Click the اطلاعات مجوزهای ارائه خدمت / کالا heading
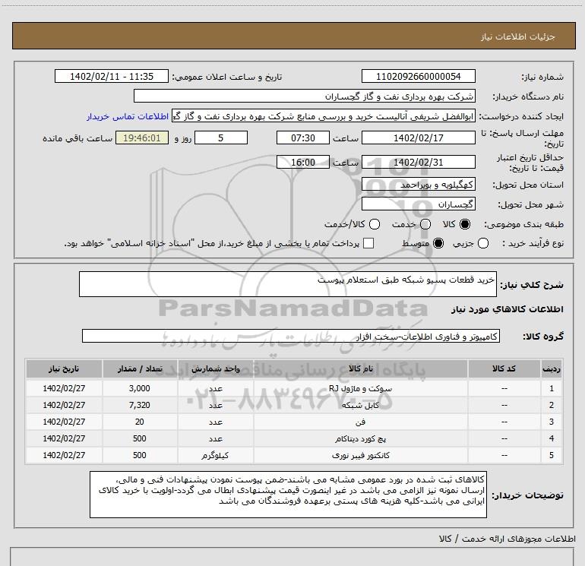Viewport: 585px width, 566px height. pos(508,539)
